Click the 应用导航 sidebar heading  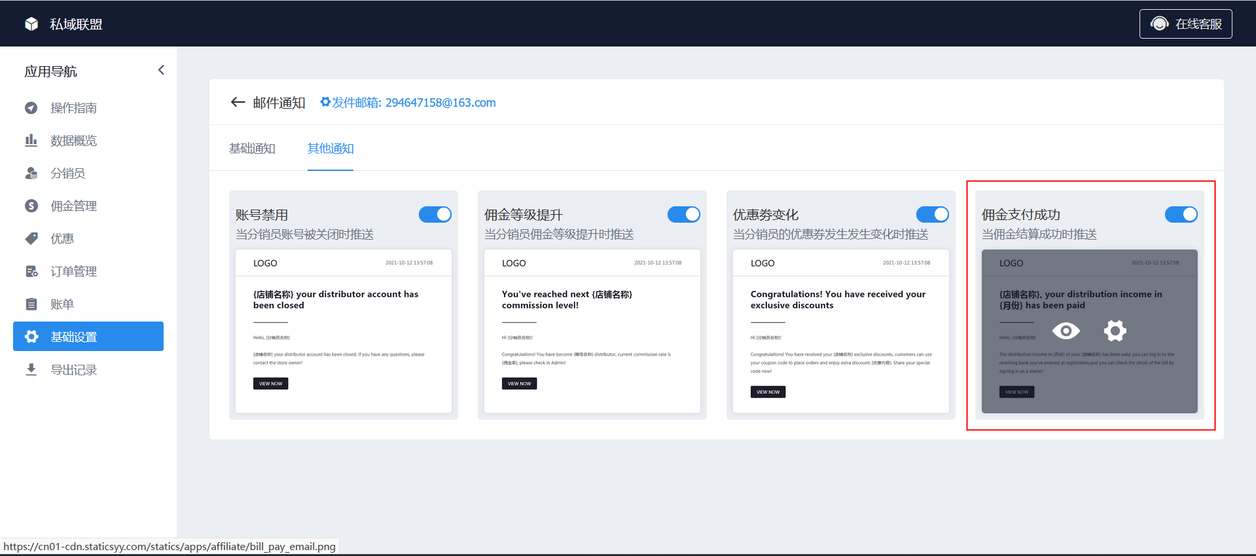50,71
